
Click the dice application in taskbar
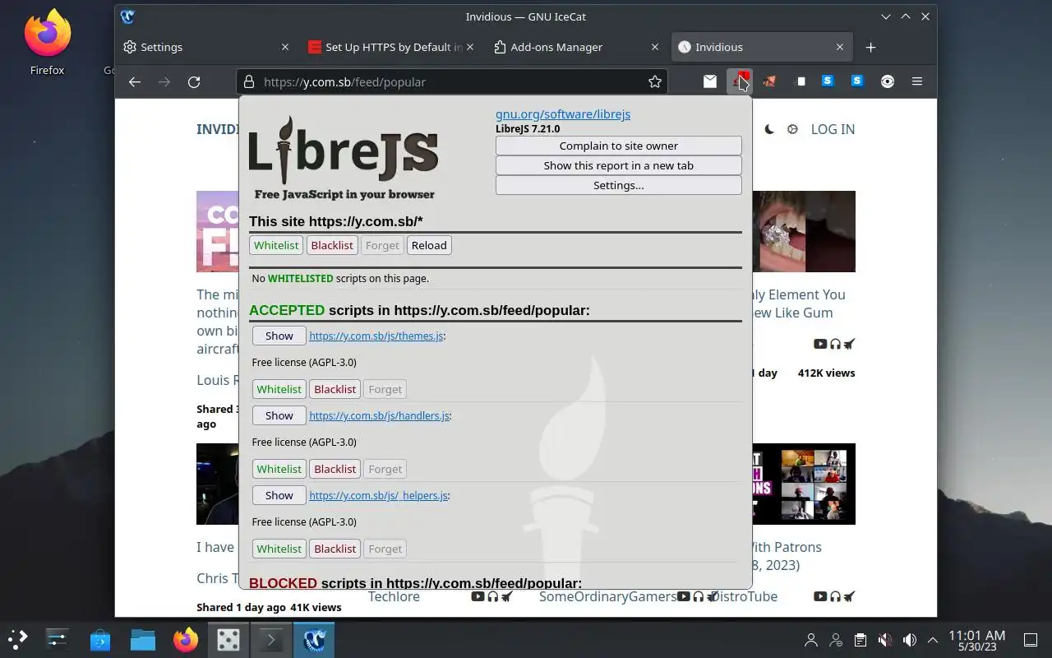pyautogui.click(x=228, y=639)
